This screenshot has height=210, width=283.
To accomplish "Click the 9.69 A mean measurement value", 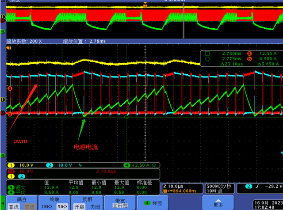I will click(x=51, y=192).
